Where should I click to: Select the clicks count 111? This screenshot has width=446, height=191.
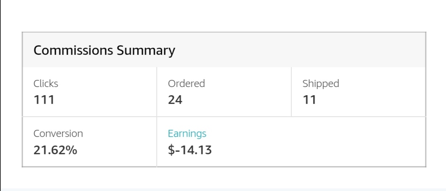click(x=44, y=100)
